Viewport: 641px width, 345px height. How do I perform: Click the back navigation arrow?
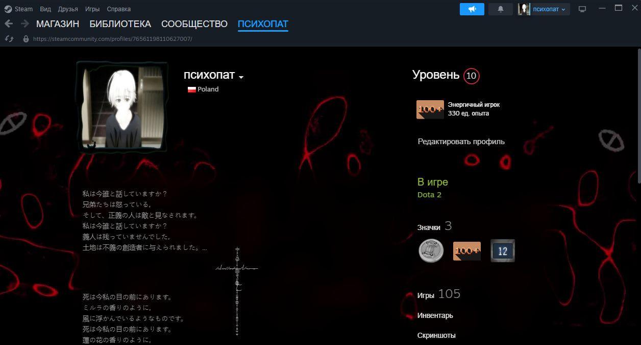9,24
